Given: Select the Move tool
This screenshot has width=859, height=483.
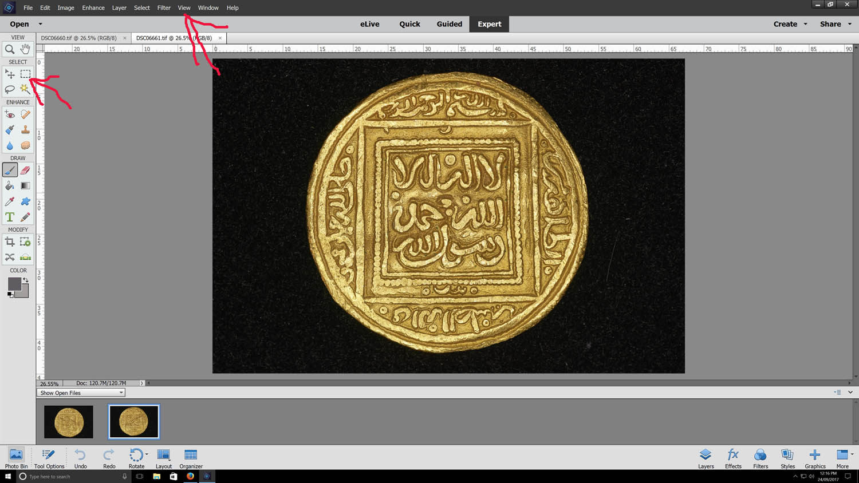Looking at the screenshot, I should (x=10, y=74).
